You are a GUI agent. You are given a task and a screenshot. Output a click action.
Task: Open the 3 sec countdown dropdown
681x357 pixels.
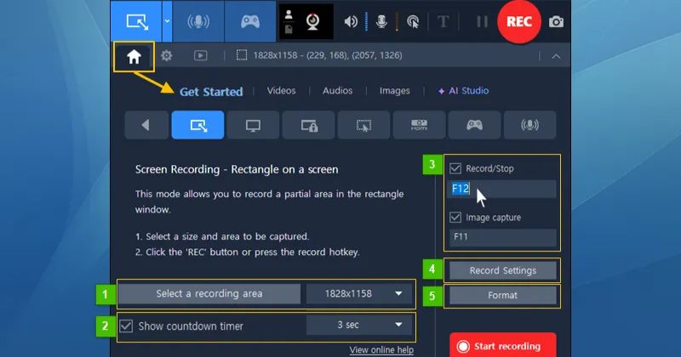[x=359, y=325]
